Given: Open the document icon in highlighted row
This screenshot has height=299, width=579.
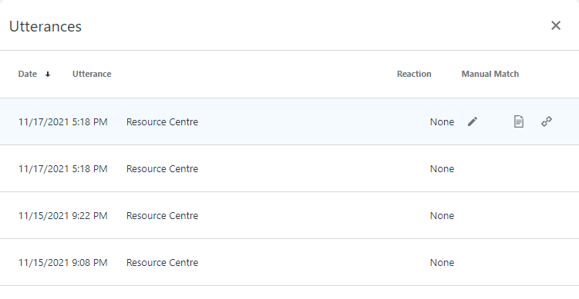Looking at the screenshot, I should (519, 121).
